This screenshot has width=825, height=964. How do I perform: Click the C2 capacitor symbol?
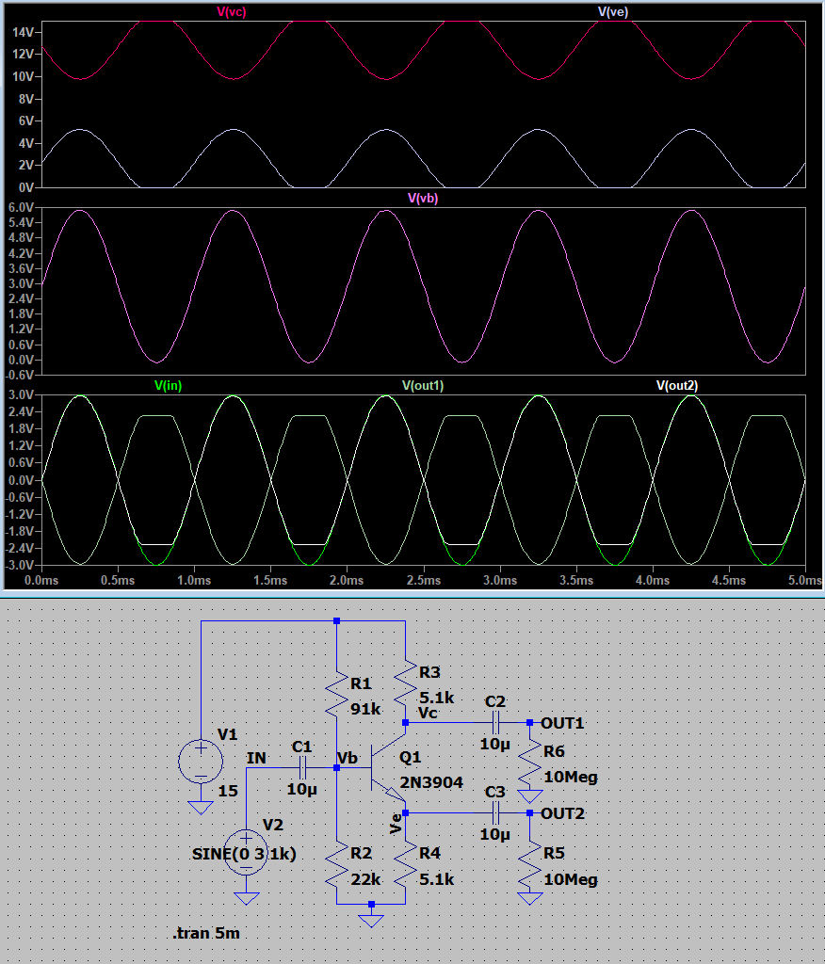(495, 723)
